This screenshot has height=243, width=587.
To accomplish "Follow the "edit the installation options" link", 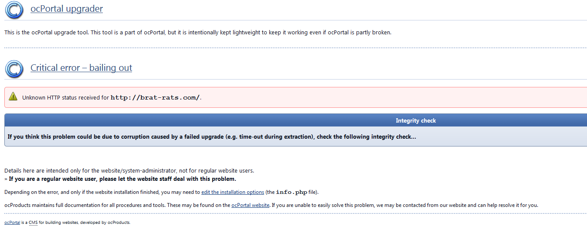I will (x=232, y=192).
